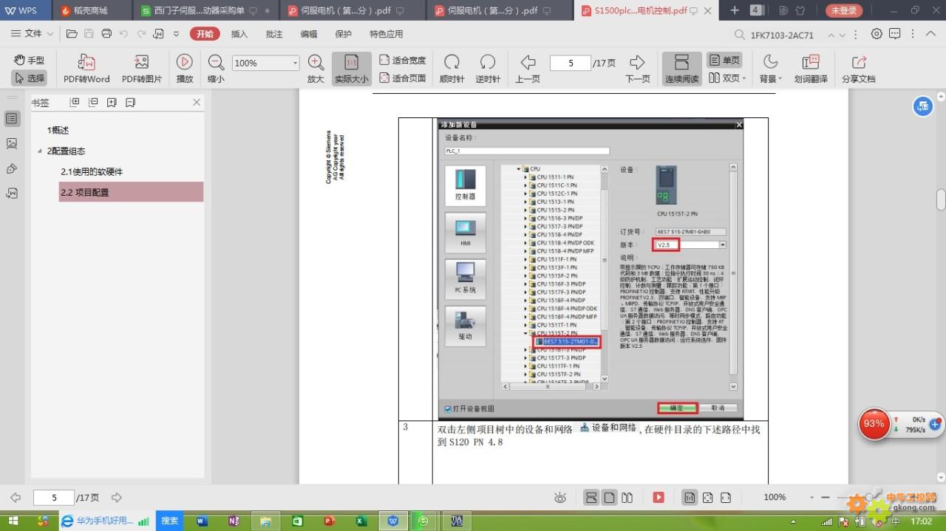Rotate page clockwise (顺时针)
946x531 pixels.
pyautogui.click(x=452, y=69)
